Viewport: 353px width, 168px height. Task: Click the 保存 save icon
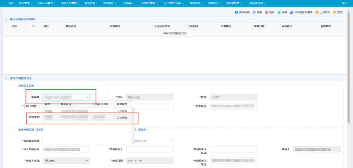coord(279,12)
